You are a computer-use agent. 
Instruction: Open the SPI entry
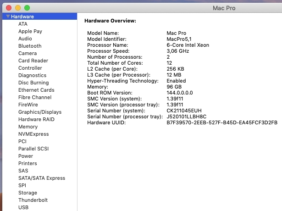coord(22,185)
